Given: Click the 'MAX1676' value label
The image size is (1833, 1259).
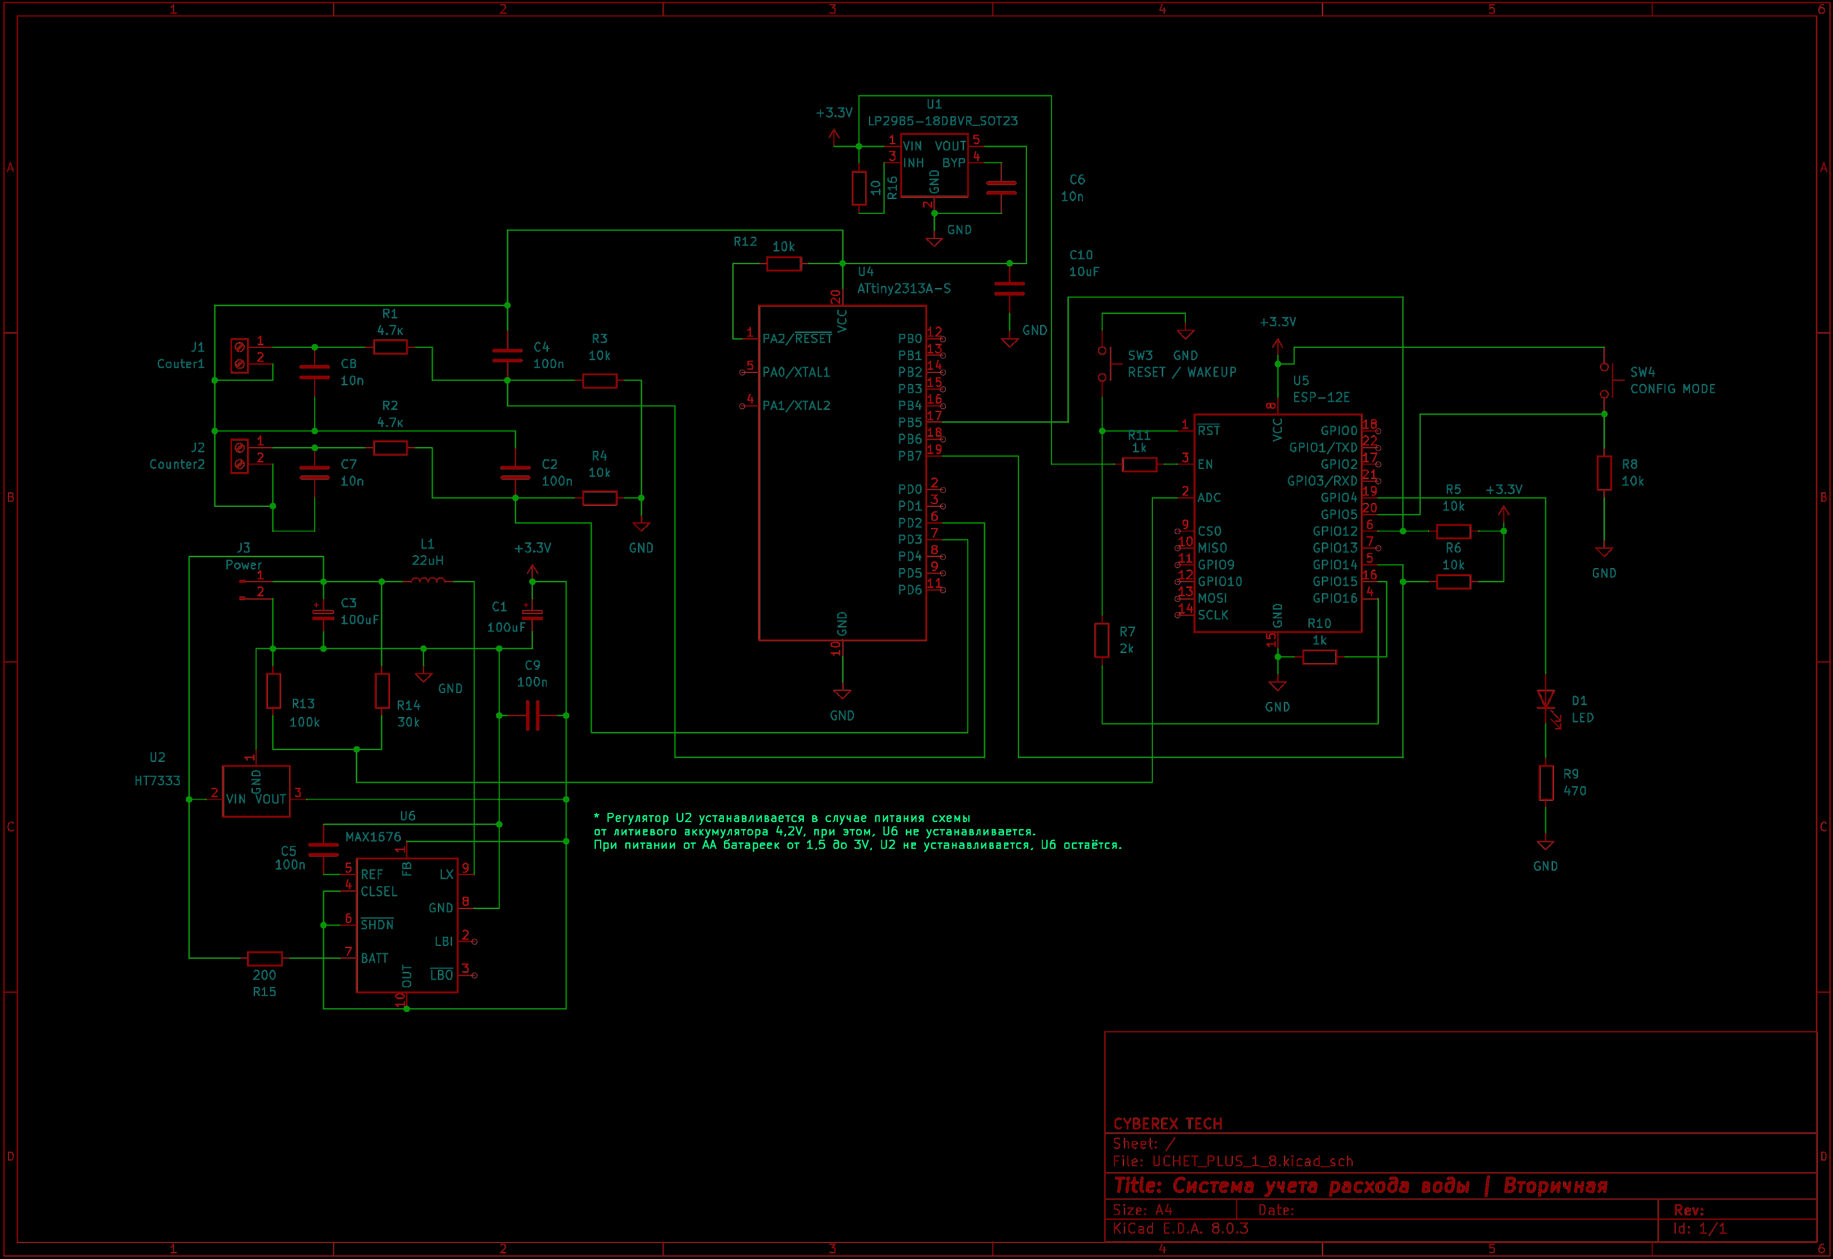Looking at the screenshot, I should coord(373,837).
